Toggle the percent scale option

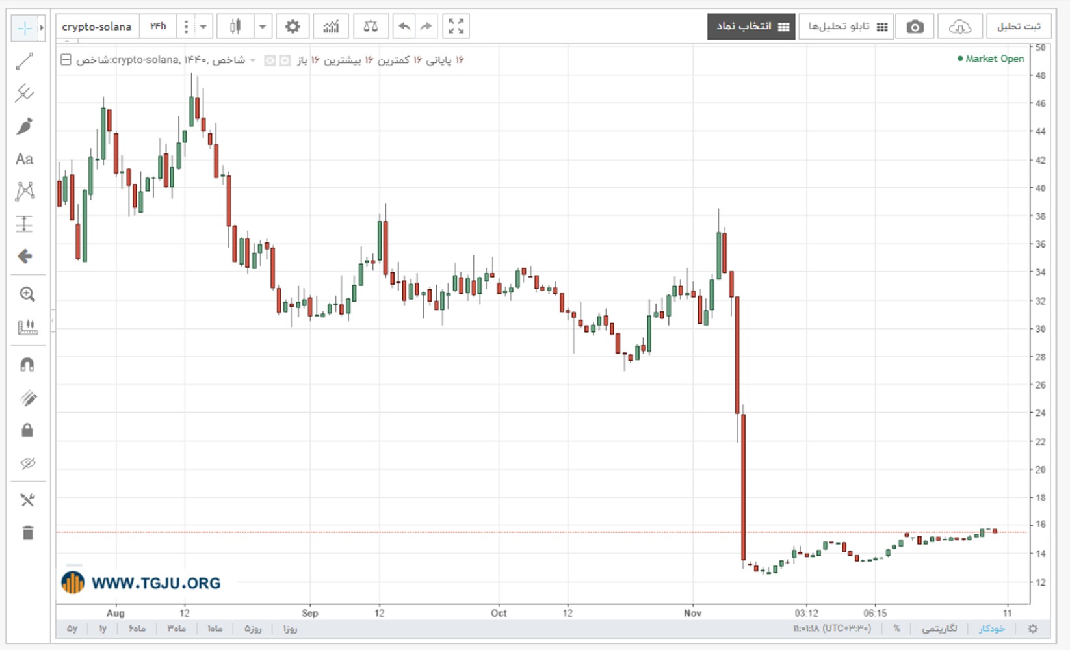[897, 629]
